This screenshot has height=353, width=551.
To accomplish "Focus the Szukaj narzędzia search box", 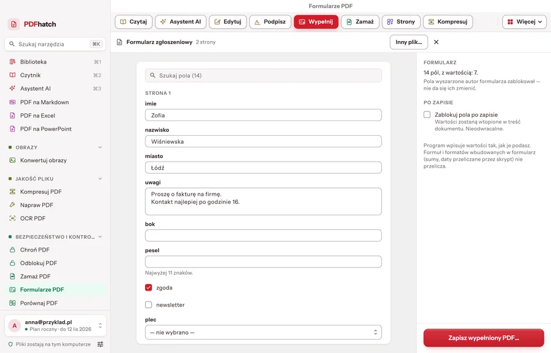I will point(55,44).
